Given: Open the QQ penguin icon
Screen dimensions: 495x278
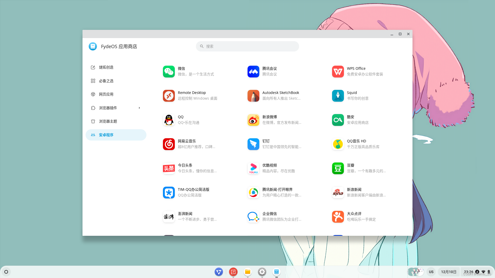Looking at the screenshot, I should click(x=169, y=120).
